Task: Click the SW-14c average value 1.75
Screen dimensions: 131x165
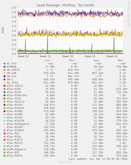Action: (98, 76)
